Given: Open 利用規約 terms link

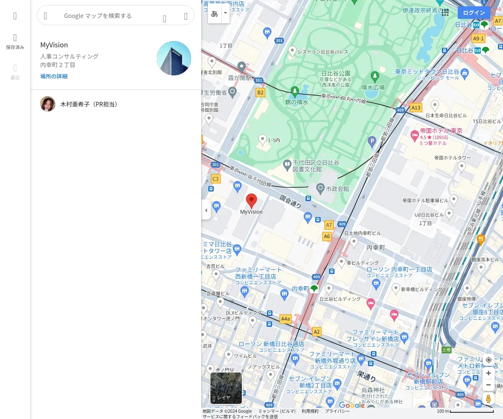Looking at the screenshot, I should 310,411.
